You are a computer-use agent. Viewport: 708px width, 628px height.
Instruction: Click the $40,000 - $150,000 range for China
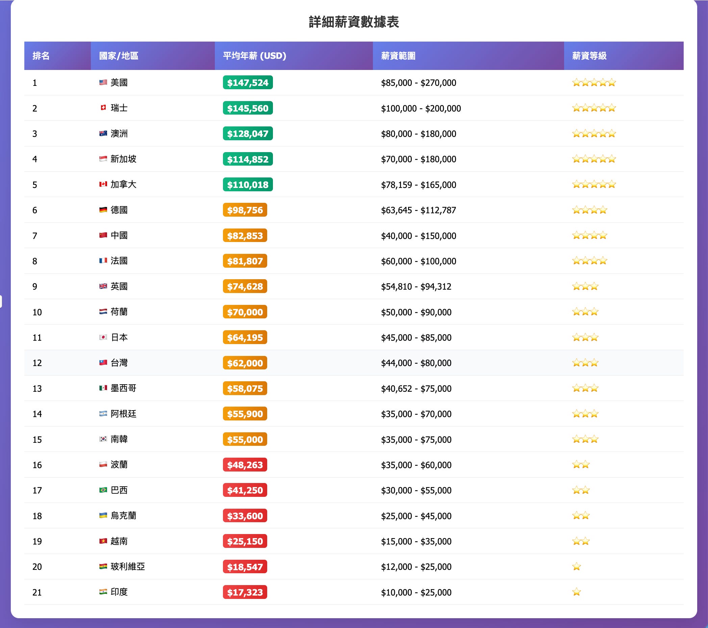click(x=418, y=236)
